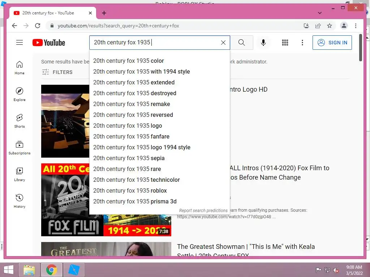The image size is (370, 277).
Task: Choose suggestion '1935 logo 1994 style'
Action: [x=159, y=148]
